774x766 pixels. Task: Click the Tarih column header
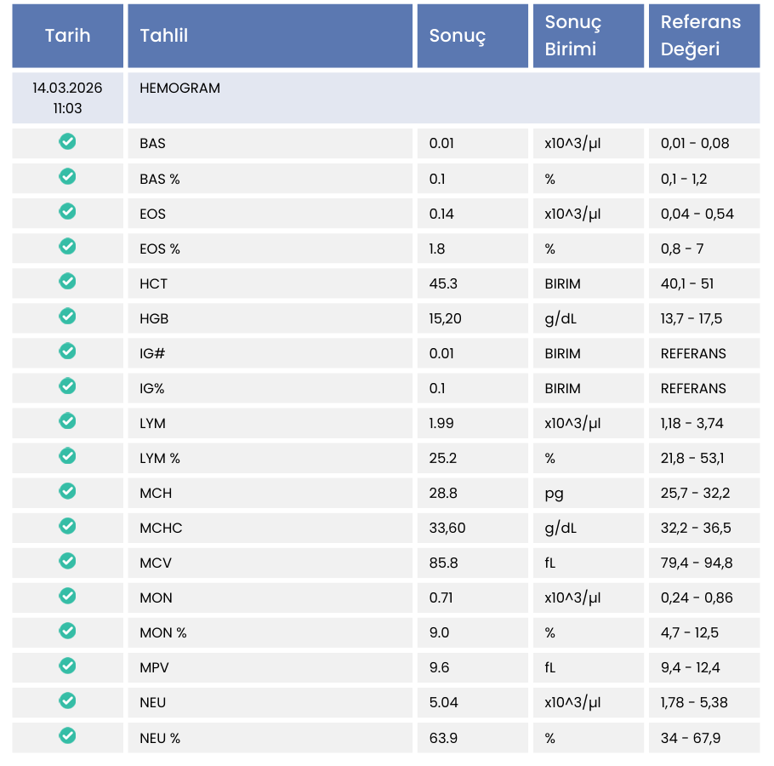[x=67, y=36]
